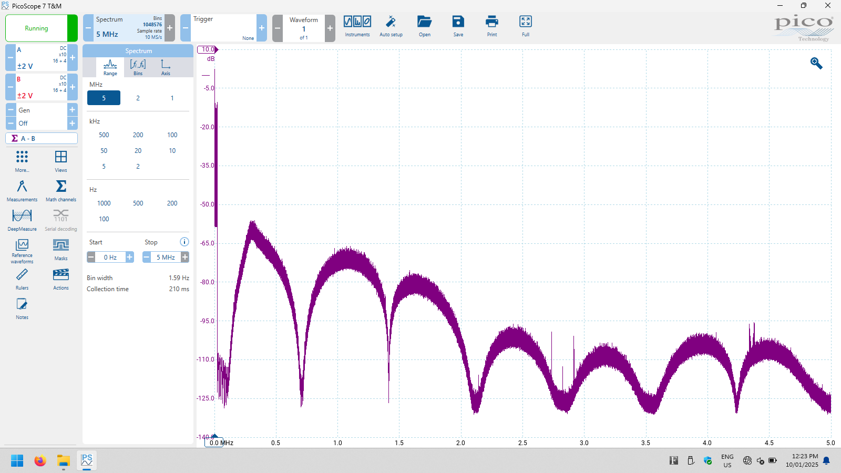The image size is (841, 473).
Task: Toggle the Running capture button
Action: [41, 28]
